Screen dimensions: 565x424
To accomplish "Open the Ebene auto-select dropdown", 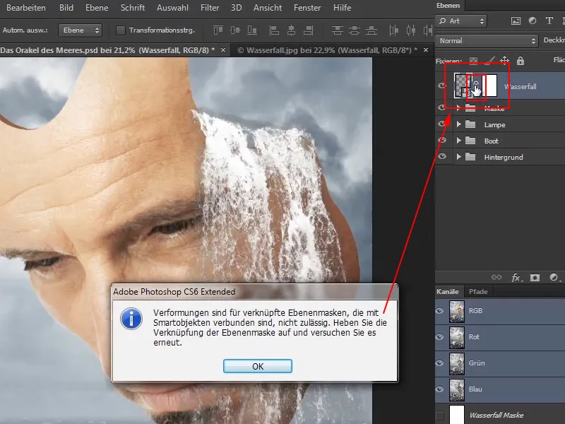I will point(80,30).
